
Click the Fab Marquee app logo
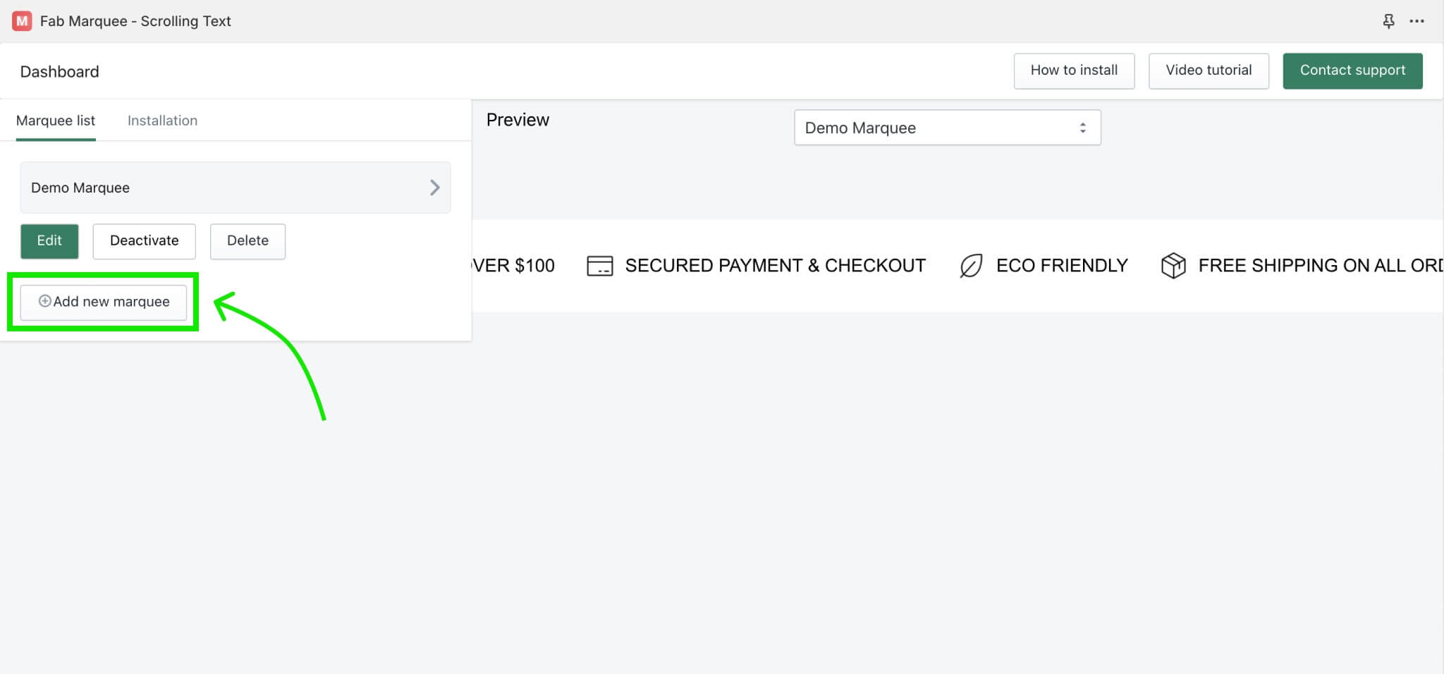(22, 20)
